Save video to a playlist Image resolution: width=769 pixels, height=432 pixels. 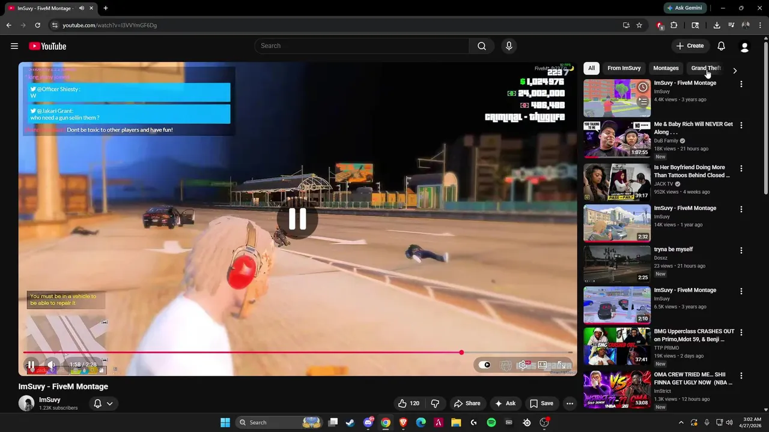[x=541, y=404]
